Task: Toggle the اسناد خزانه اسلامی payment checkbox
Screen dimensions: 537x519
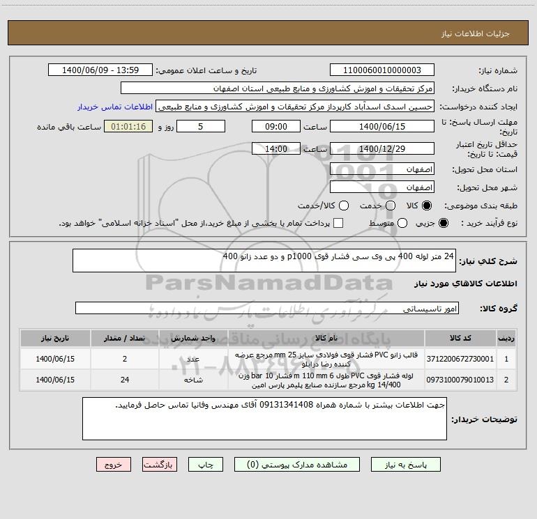Action: coord(338,223)
